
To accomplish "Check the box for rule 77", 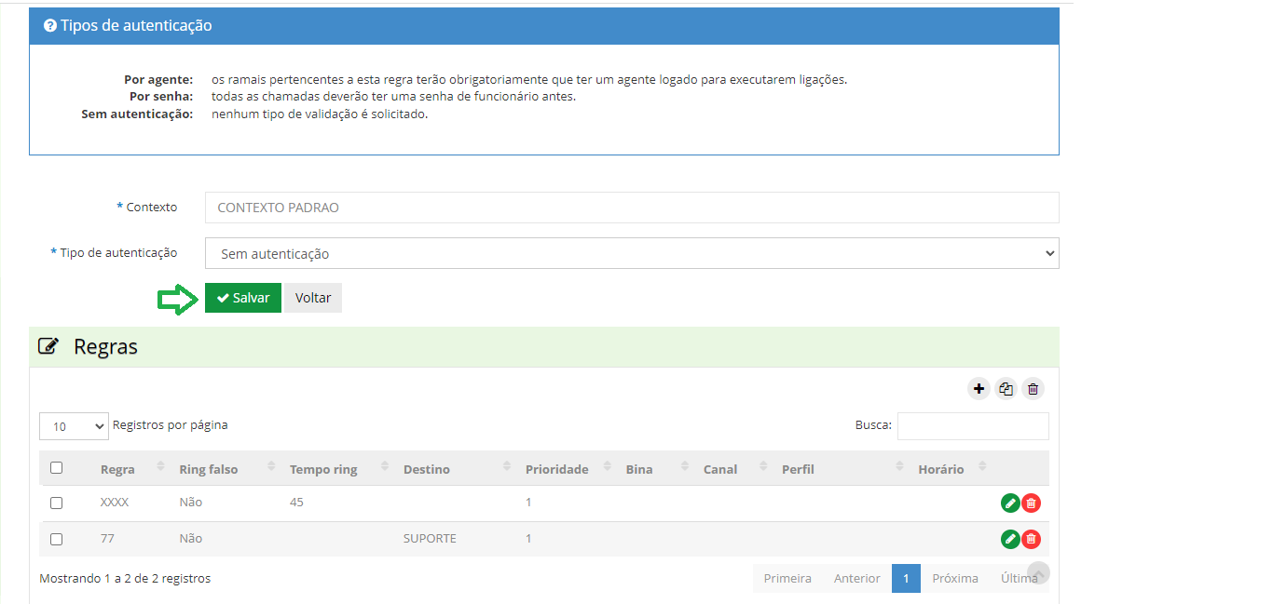I will pyautogui.click(x=56, y=539).
